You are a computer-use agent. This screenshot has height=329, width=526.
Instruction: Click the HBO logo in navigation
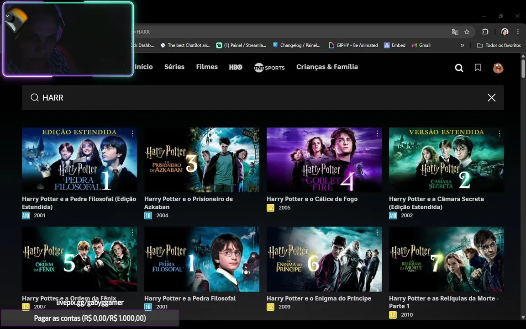click(x=236, y=67)
